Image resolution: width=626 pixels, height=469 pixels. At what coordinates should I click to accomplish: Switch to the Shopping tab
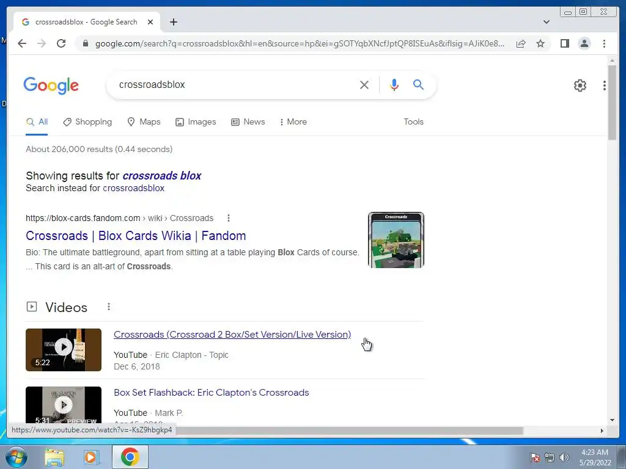point(88,122)
